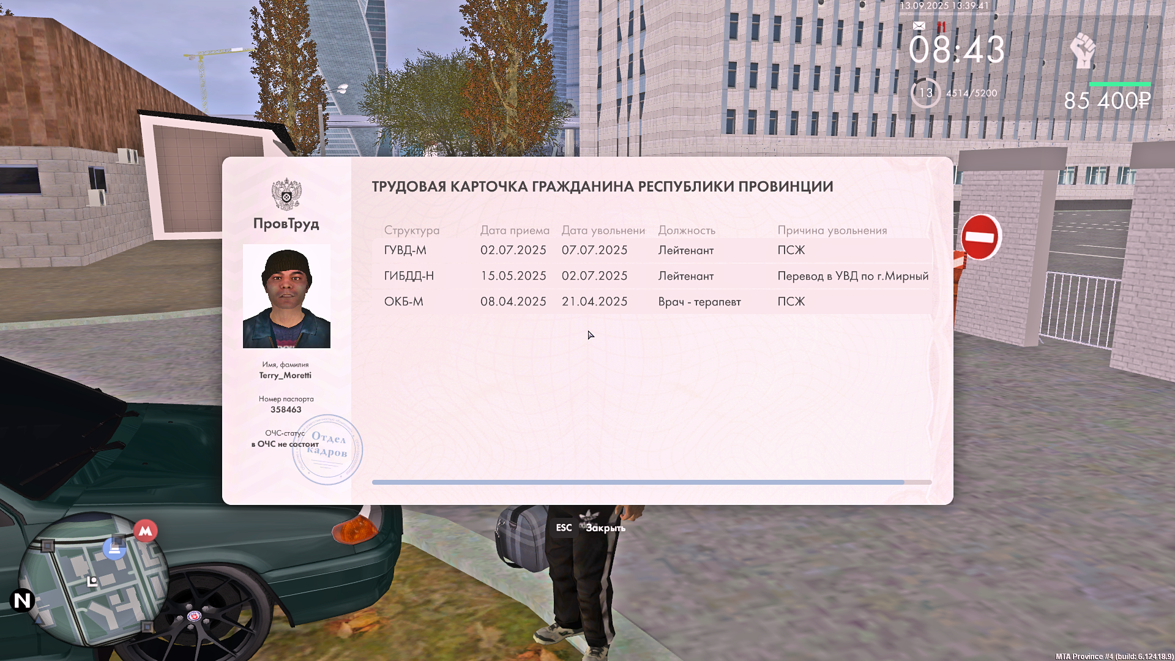
Task: Click the Структура column header
Action: tap(411, 230)
